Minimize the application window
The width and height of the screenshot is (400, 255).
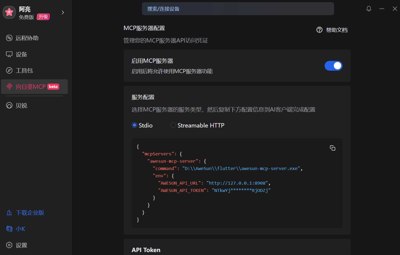point(382,9)
